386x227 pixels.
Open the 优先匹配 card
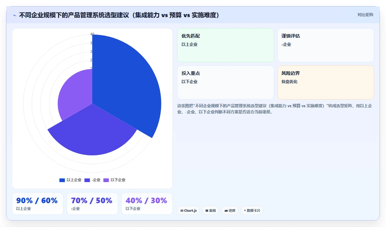click(x=226, y=45)
